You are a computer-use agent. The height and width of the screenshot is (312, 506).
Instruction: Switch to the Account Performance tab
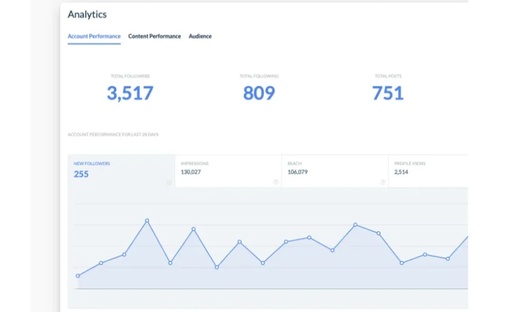pos(94,36)
